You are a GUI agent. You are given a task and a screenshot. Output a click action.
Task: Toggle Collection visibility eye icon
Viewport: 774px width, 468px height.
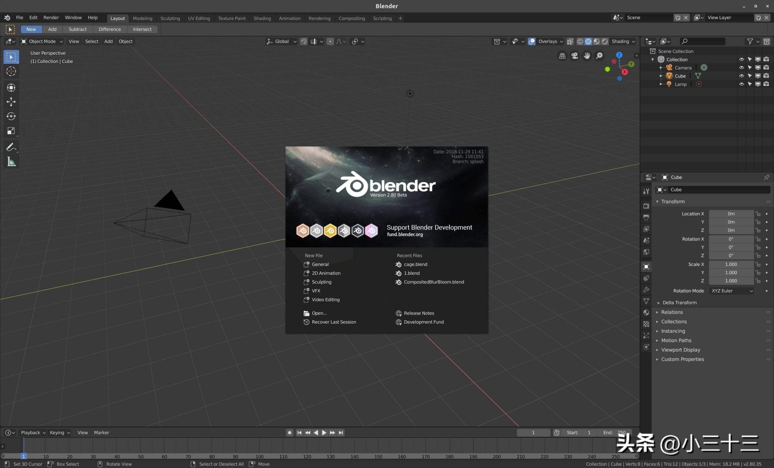tap(742, 59)
